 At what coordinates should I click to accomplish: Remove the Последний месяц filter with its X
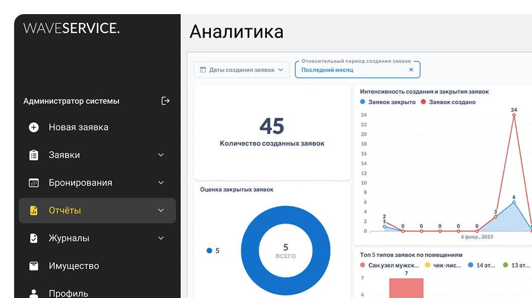pyautogui.click(x=411, y=69)
